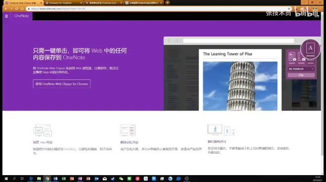Reload the current browser page
This screenshot has height=182, width=326.
pyautogui.click(x=16, y=9)
